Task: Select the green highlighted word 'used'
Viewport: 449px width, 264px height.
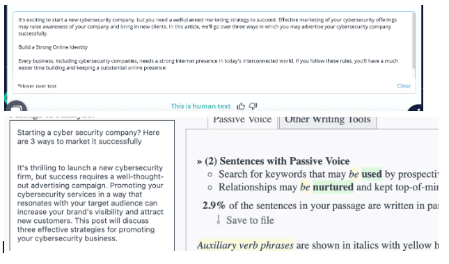Action: point(372,174)
